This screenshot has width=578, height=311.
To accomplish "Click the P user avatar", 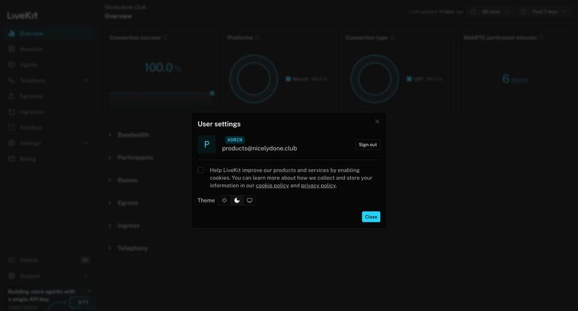I will click(x=207, y=144).
